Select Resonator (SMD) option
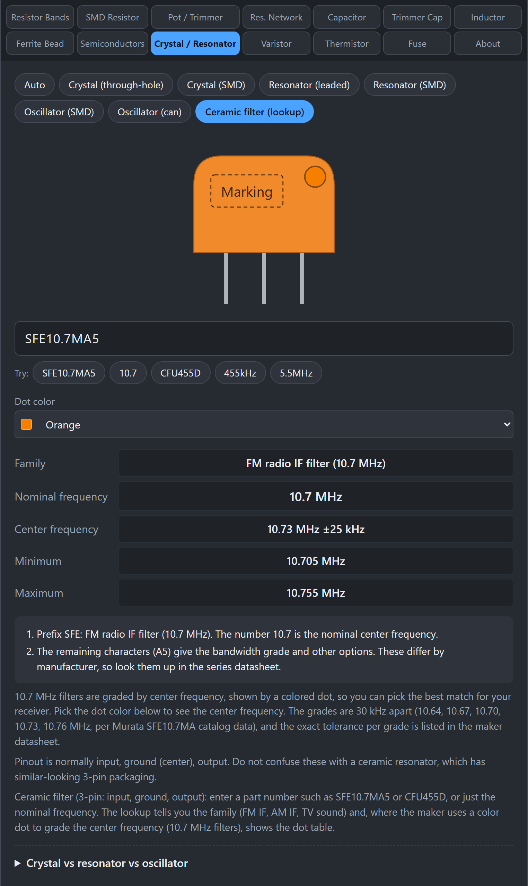Viewport: 528px width, 886px height. (x=410, y=85)
